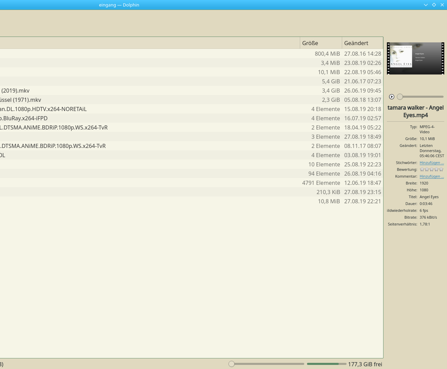Click the Angel Eyes video thumbnail
447x369 pixels.
(415, 58)
